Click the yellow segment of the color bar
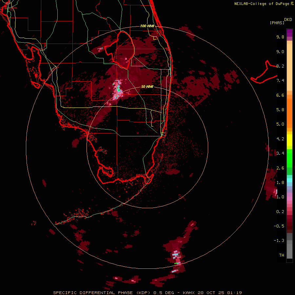The height and width of the screenshot is (295, 295). pos(289,140)
